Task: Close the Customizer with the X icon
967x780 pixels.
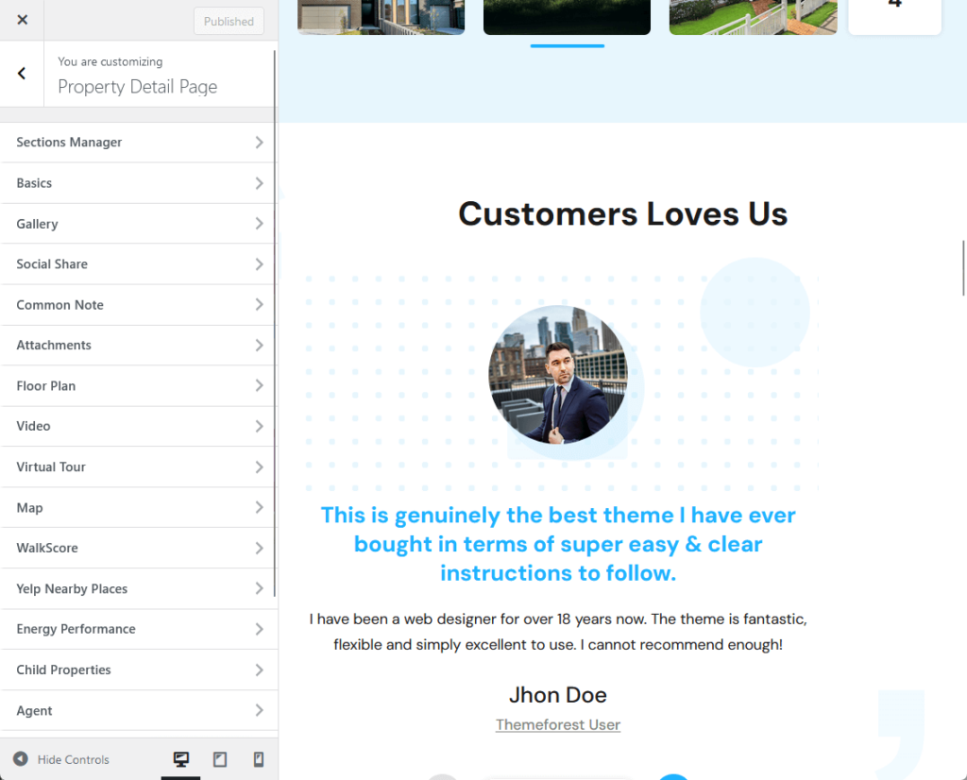Action: pos(21,20)
